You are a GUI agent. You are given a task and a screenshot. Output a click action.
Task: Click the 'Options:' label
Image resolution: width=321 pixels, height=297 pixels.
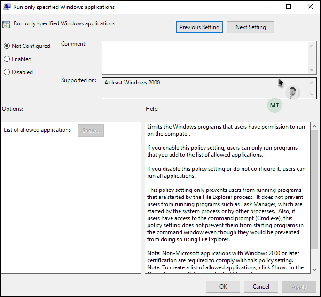pyautogui.click(x=13, y=109)
